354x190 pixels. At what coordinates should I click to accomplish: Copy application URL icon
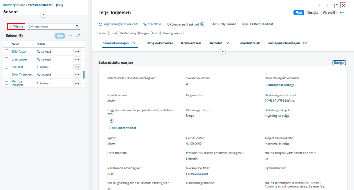203,24
